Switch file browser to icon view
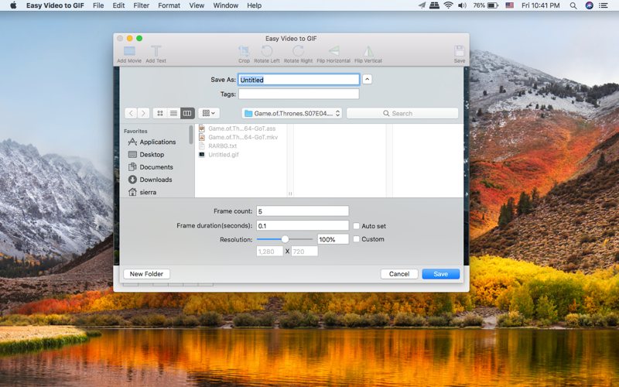619x387 pixels. (x=160, y=113)
